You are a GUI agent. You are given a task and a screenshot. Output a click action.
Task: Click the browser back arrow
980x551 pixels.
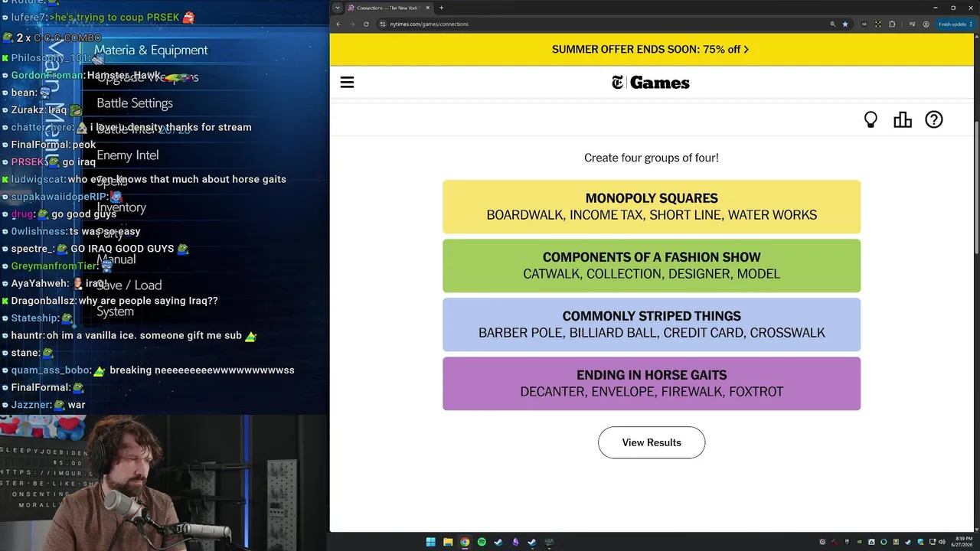338,24
